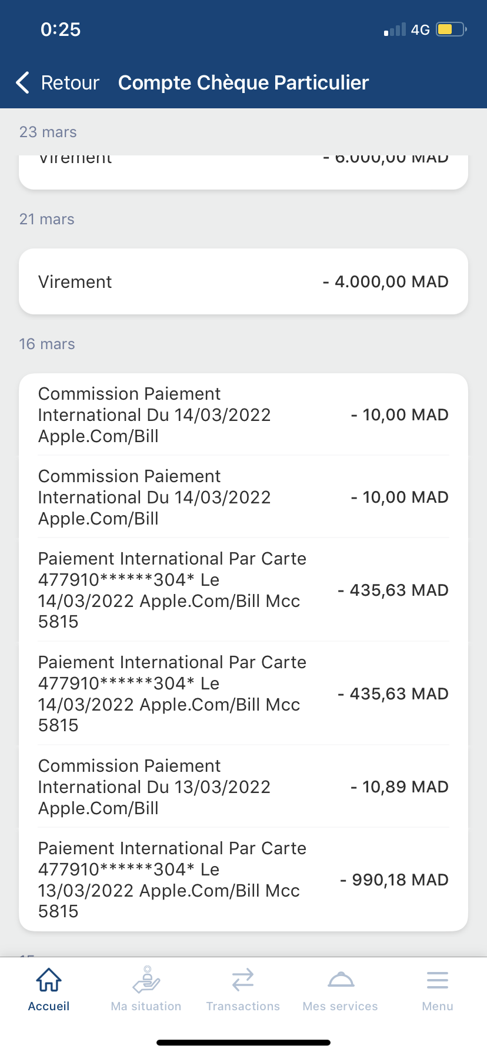The width and height of the screenshot is (487, 1055).
Task: Tap the Mes services bell icon
Action: click(x=341, y=980)
